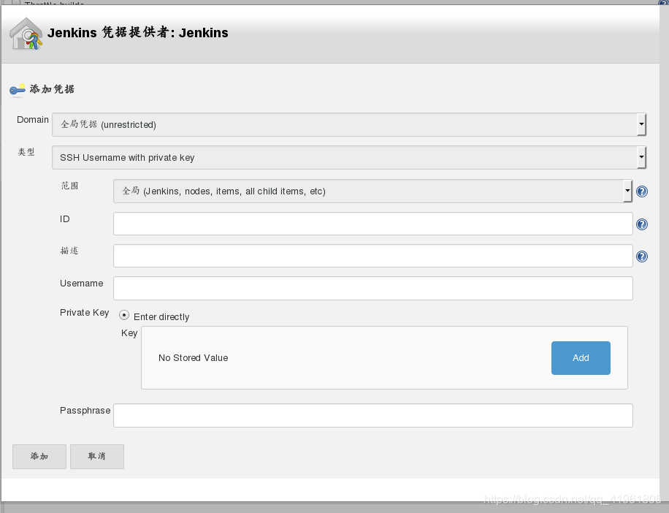Click the Domain label
The width and height of the screenshot is (669, 513).
(x=33, y=120)
